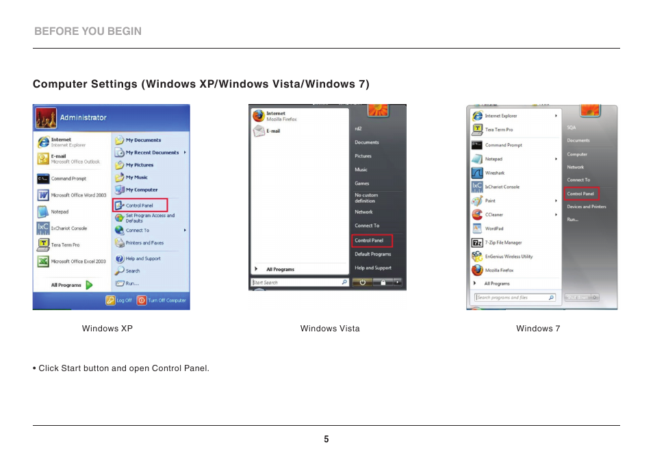The height and width of the screenshot is (458, 653).
Task: Click the E-mail envelope icon in Vista menu
Action: tap(259, 131)
